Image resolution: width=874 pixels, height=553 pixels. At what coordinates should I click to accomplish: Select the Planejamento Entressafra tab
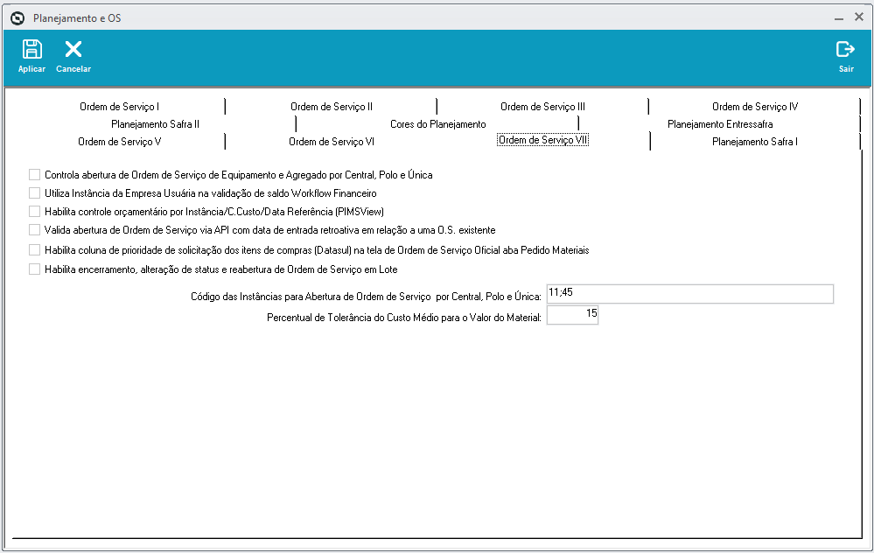pyautogui.click(x=720, y=124)
